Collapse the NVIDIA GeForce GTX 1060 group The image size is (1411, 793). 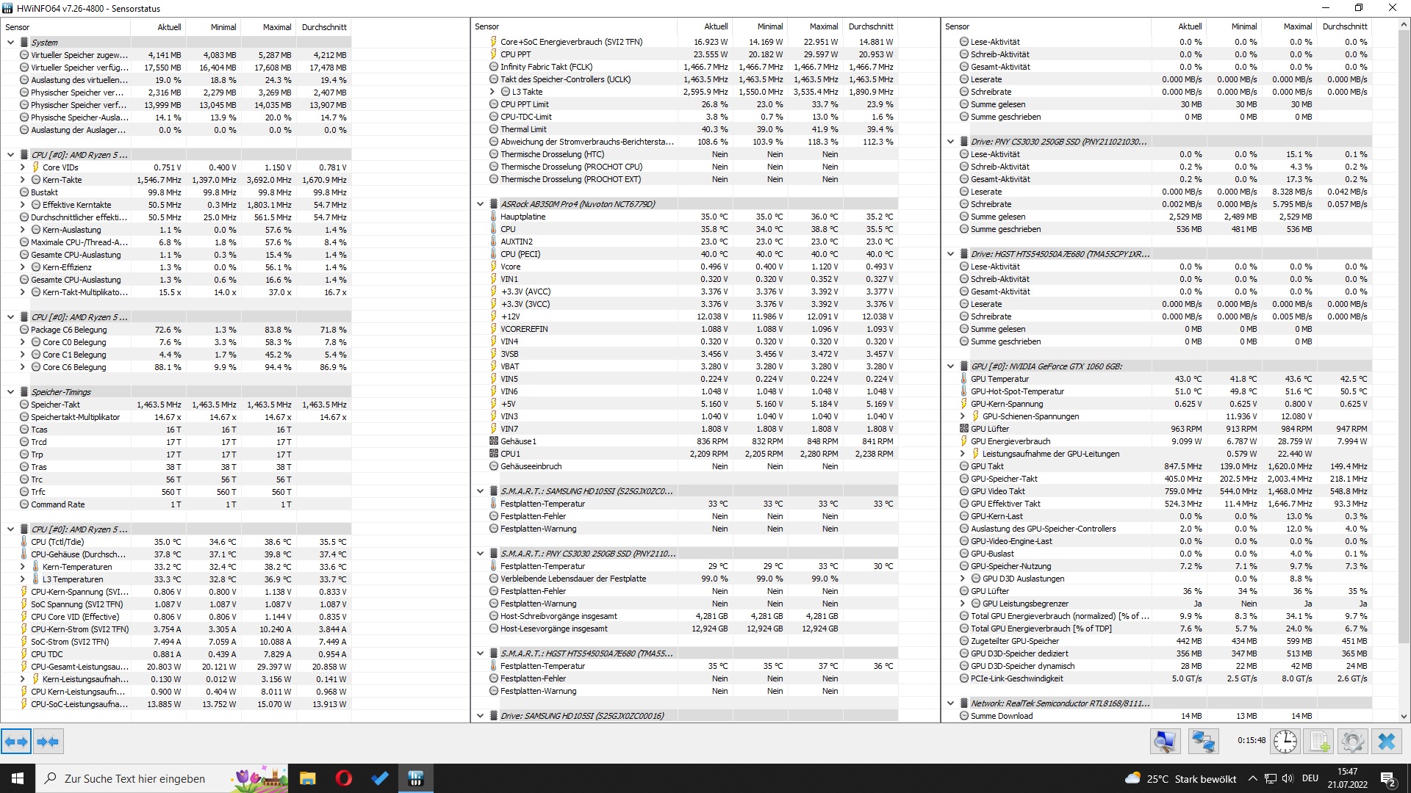950,366
